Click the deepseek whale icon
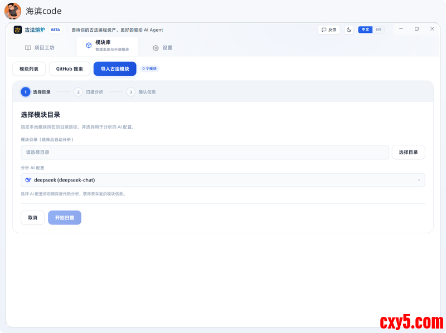 (x=29, y=180)
